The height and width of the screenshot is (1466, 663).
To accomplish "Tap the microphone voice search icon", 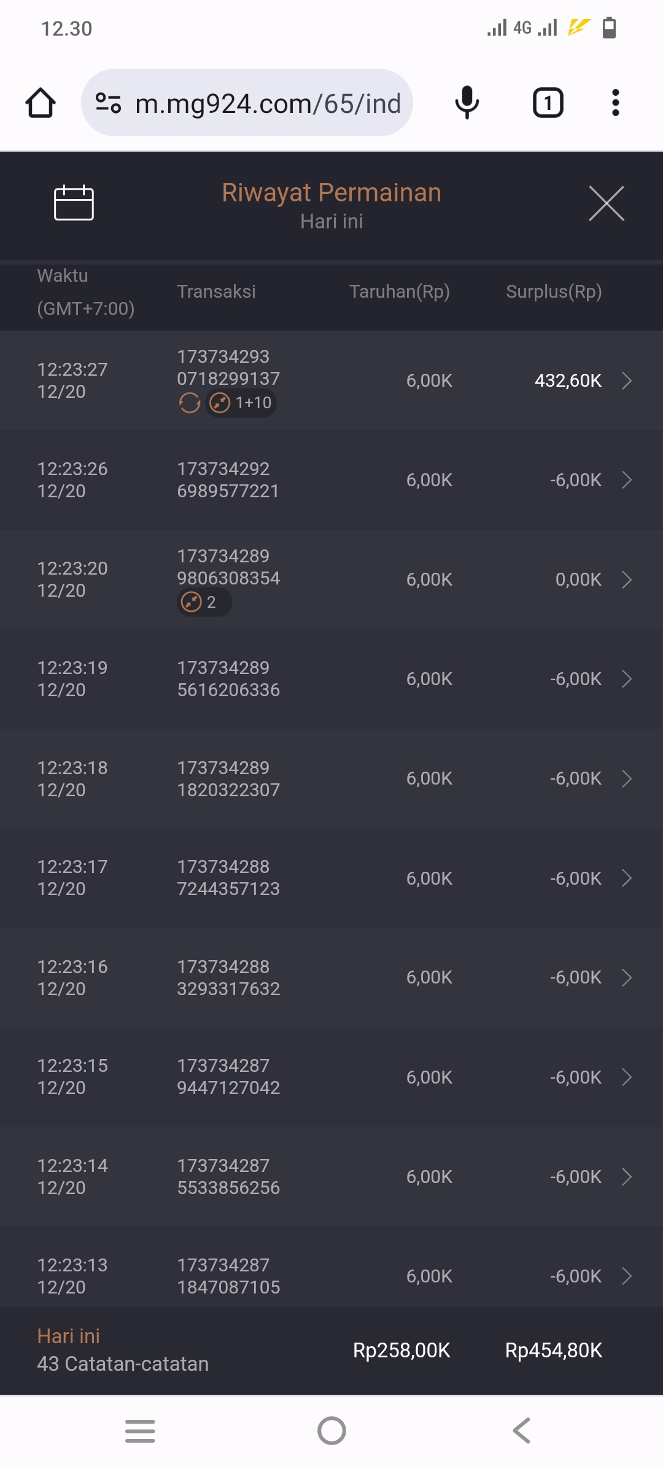I will [x=467, y=103].
